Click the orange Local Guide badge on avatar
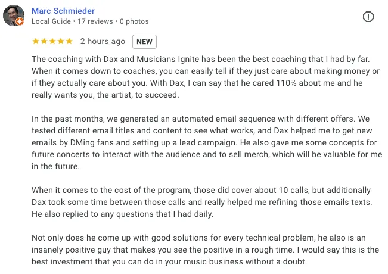The width and height of the screenshot is (388, 274). (20, 21)
